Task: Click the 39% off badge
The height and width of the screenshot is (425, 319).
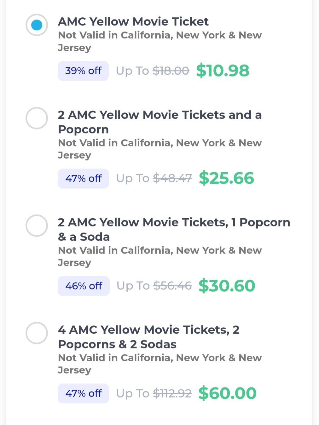Action: (83, 71)
